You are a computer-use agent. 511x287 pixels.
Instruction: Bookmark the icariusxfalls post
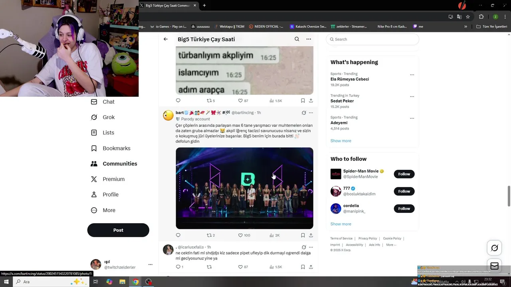[x=303, y=267]
